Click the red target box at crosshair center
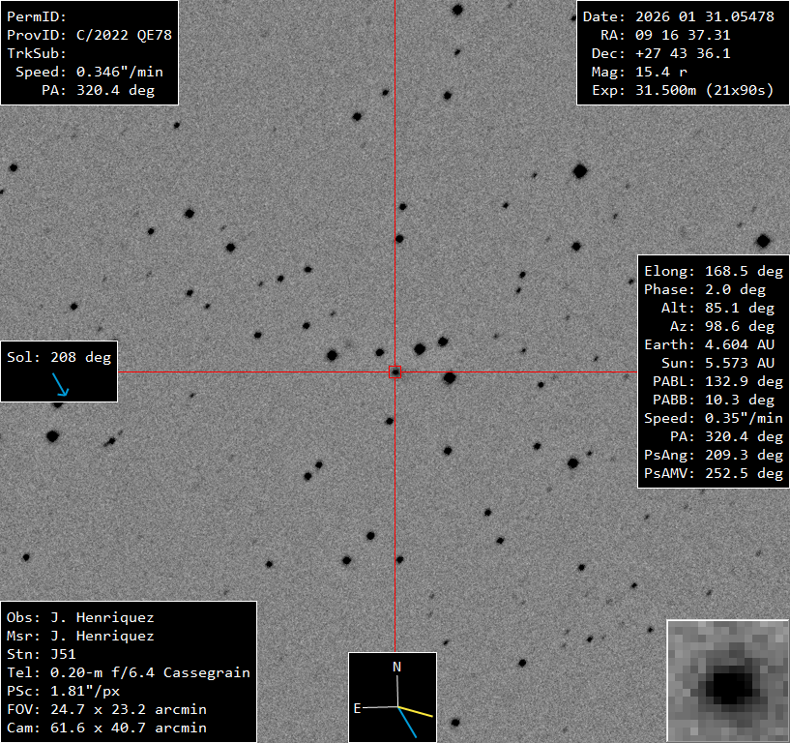Screen dimensions: 790x743 coord(395,371)
